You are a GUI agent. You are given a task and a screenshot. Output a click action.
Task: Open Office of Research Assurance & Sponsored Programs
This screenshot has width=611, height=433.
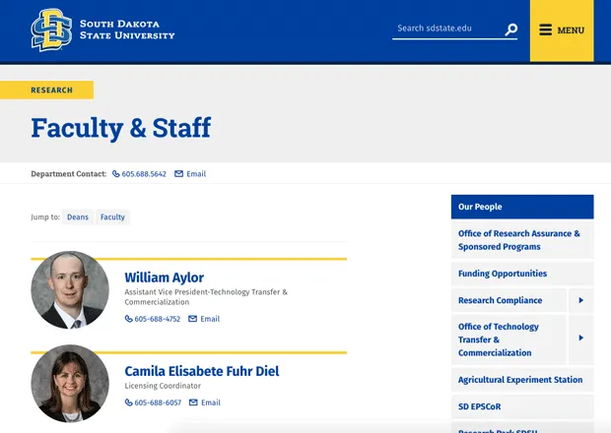coord(522,240)
